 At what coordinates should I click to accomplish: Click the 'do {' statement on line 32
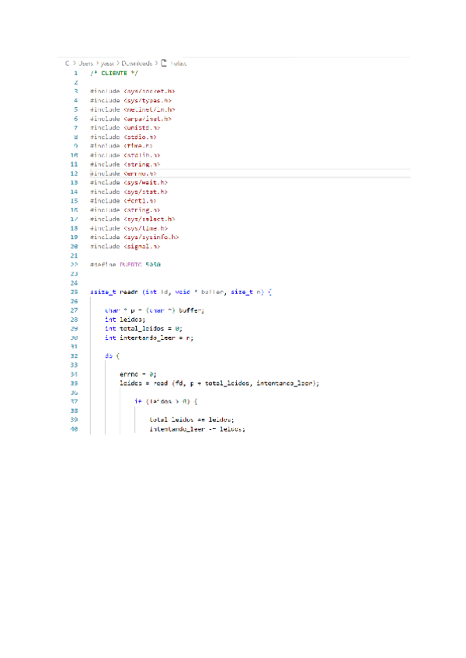click(112, 356)
